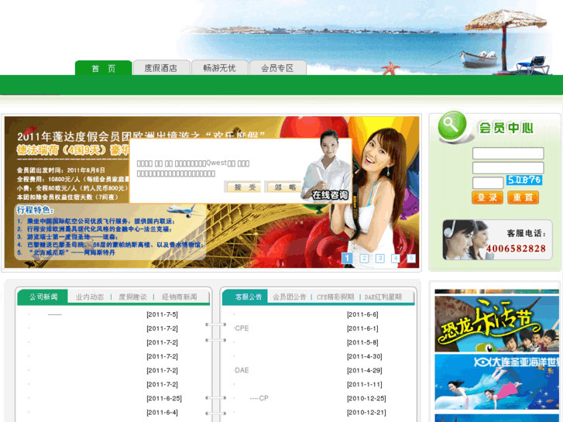This screenshot has height=422, width=563.
Task: Open the 大连圣亚海洋世界 ad banner
Action: pyautogui.click(x=496, y=383)
